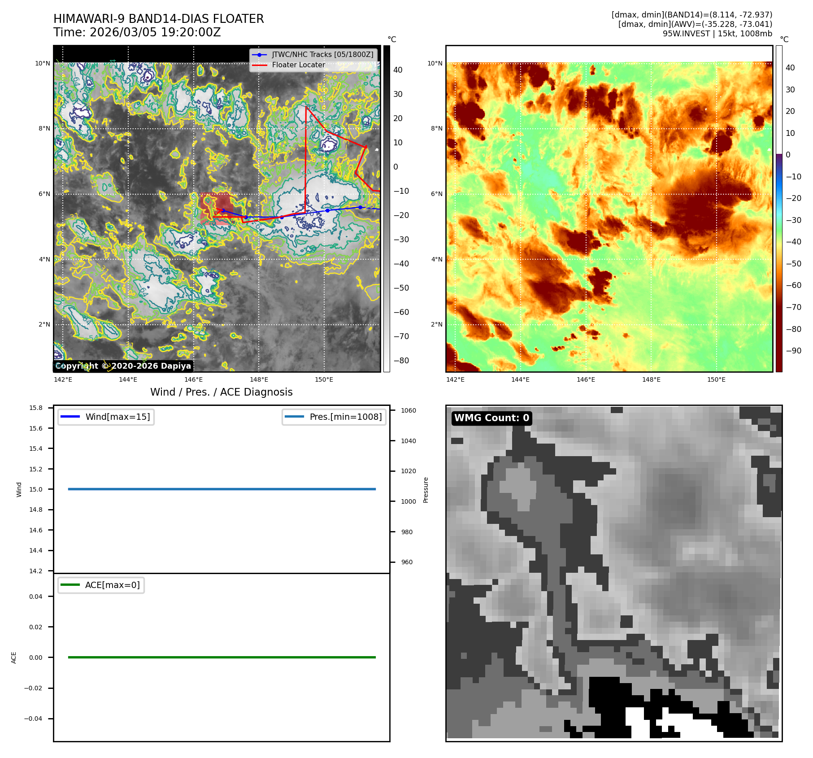This screenshot has width=813, height=758.
Task: Click the blue JTWC/NHC Tracks legend marker
Action: [x=259, y=55]
